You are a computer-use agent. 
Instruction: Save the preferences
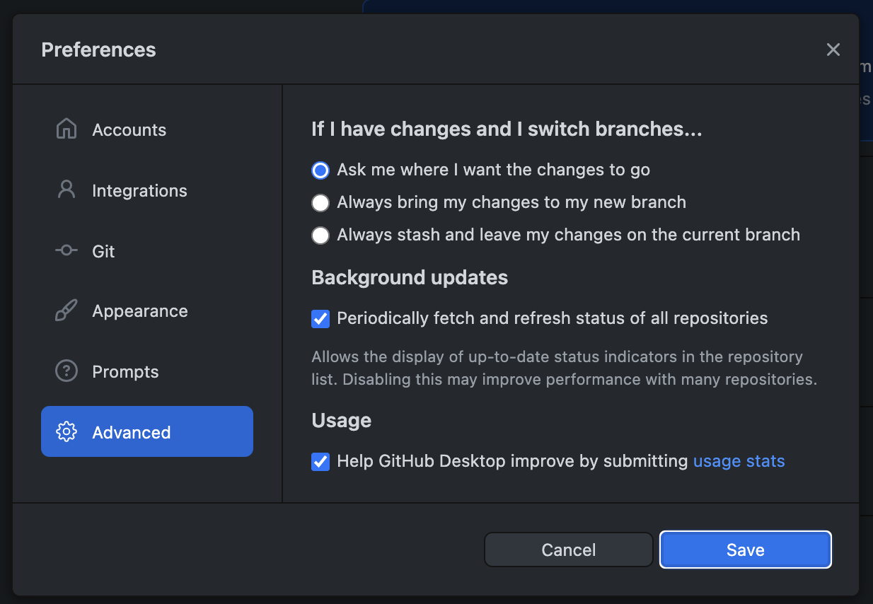click(746, 550)
